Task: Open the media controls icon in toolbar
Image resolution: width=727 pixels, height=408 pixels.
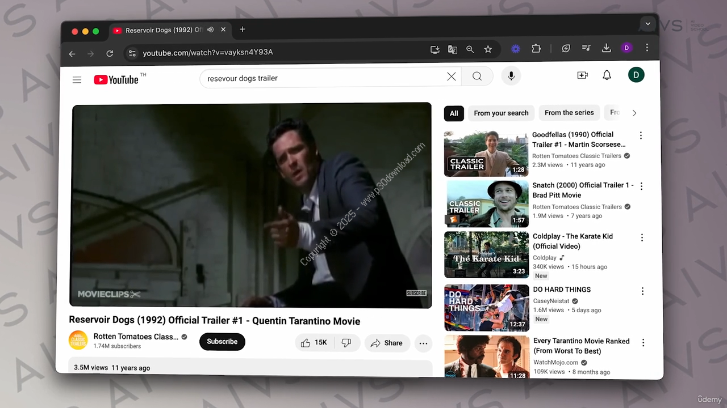Action: pyautogui.click(x=587, y=48)
